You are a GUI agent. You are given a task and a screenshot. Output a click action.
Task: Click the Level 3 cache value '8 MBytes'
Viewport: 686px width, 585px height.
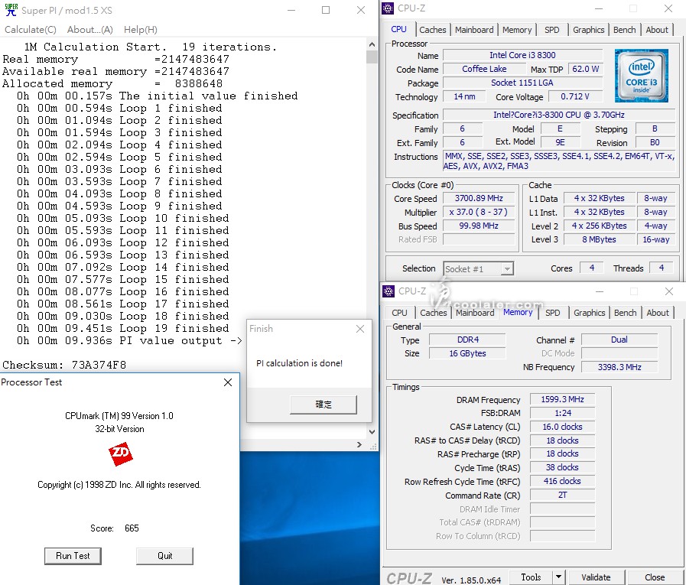click(x=599, y=239)
